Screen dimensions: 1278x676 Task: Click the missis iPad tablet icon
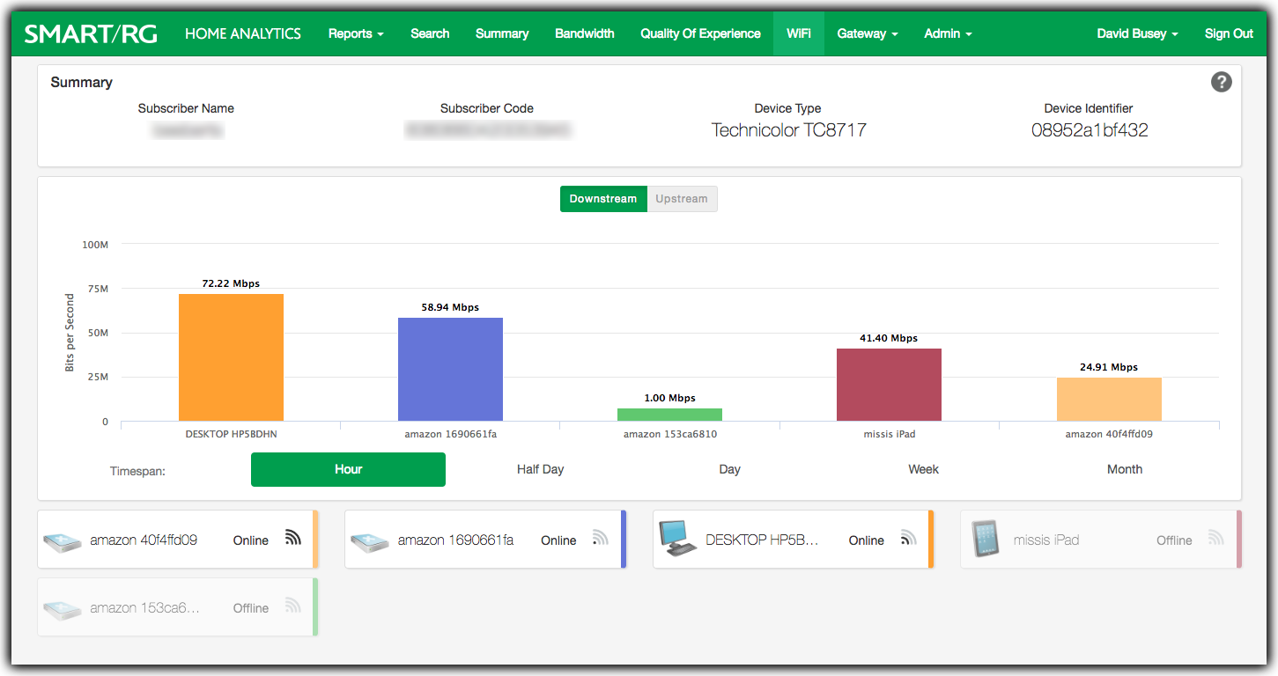985,539
